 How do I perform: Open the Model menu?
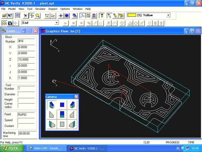[x=12, y=9]
